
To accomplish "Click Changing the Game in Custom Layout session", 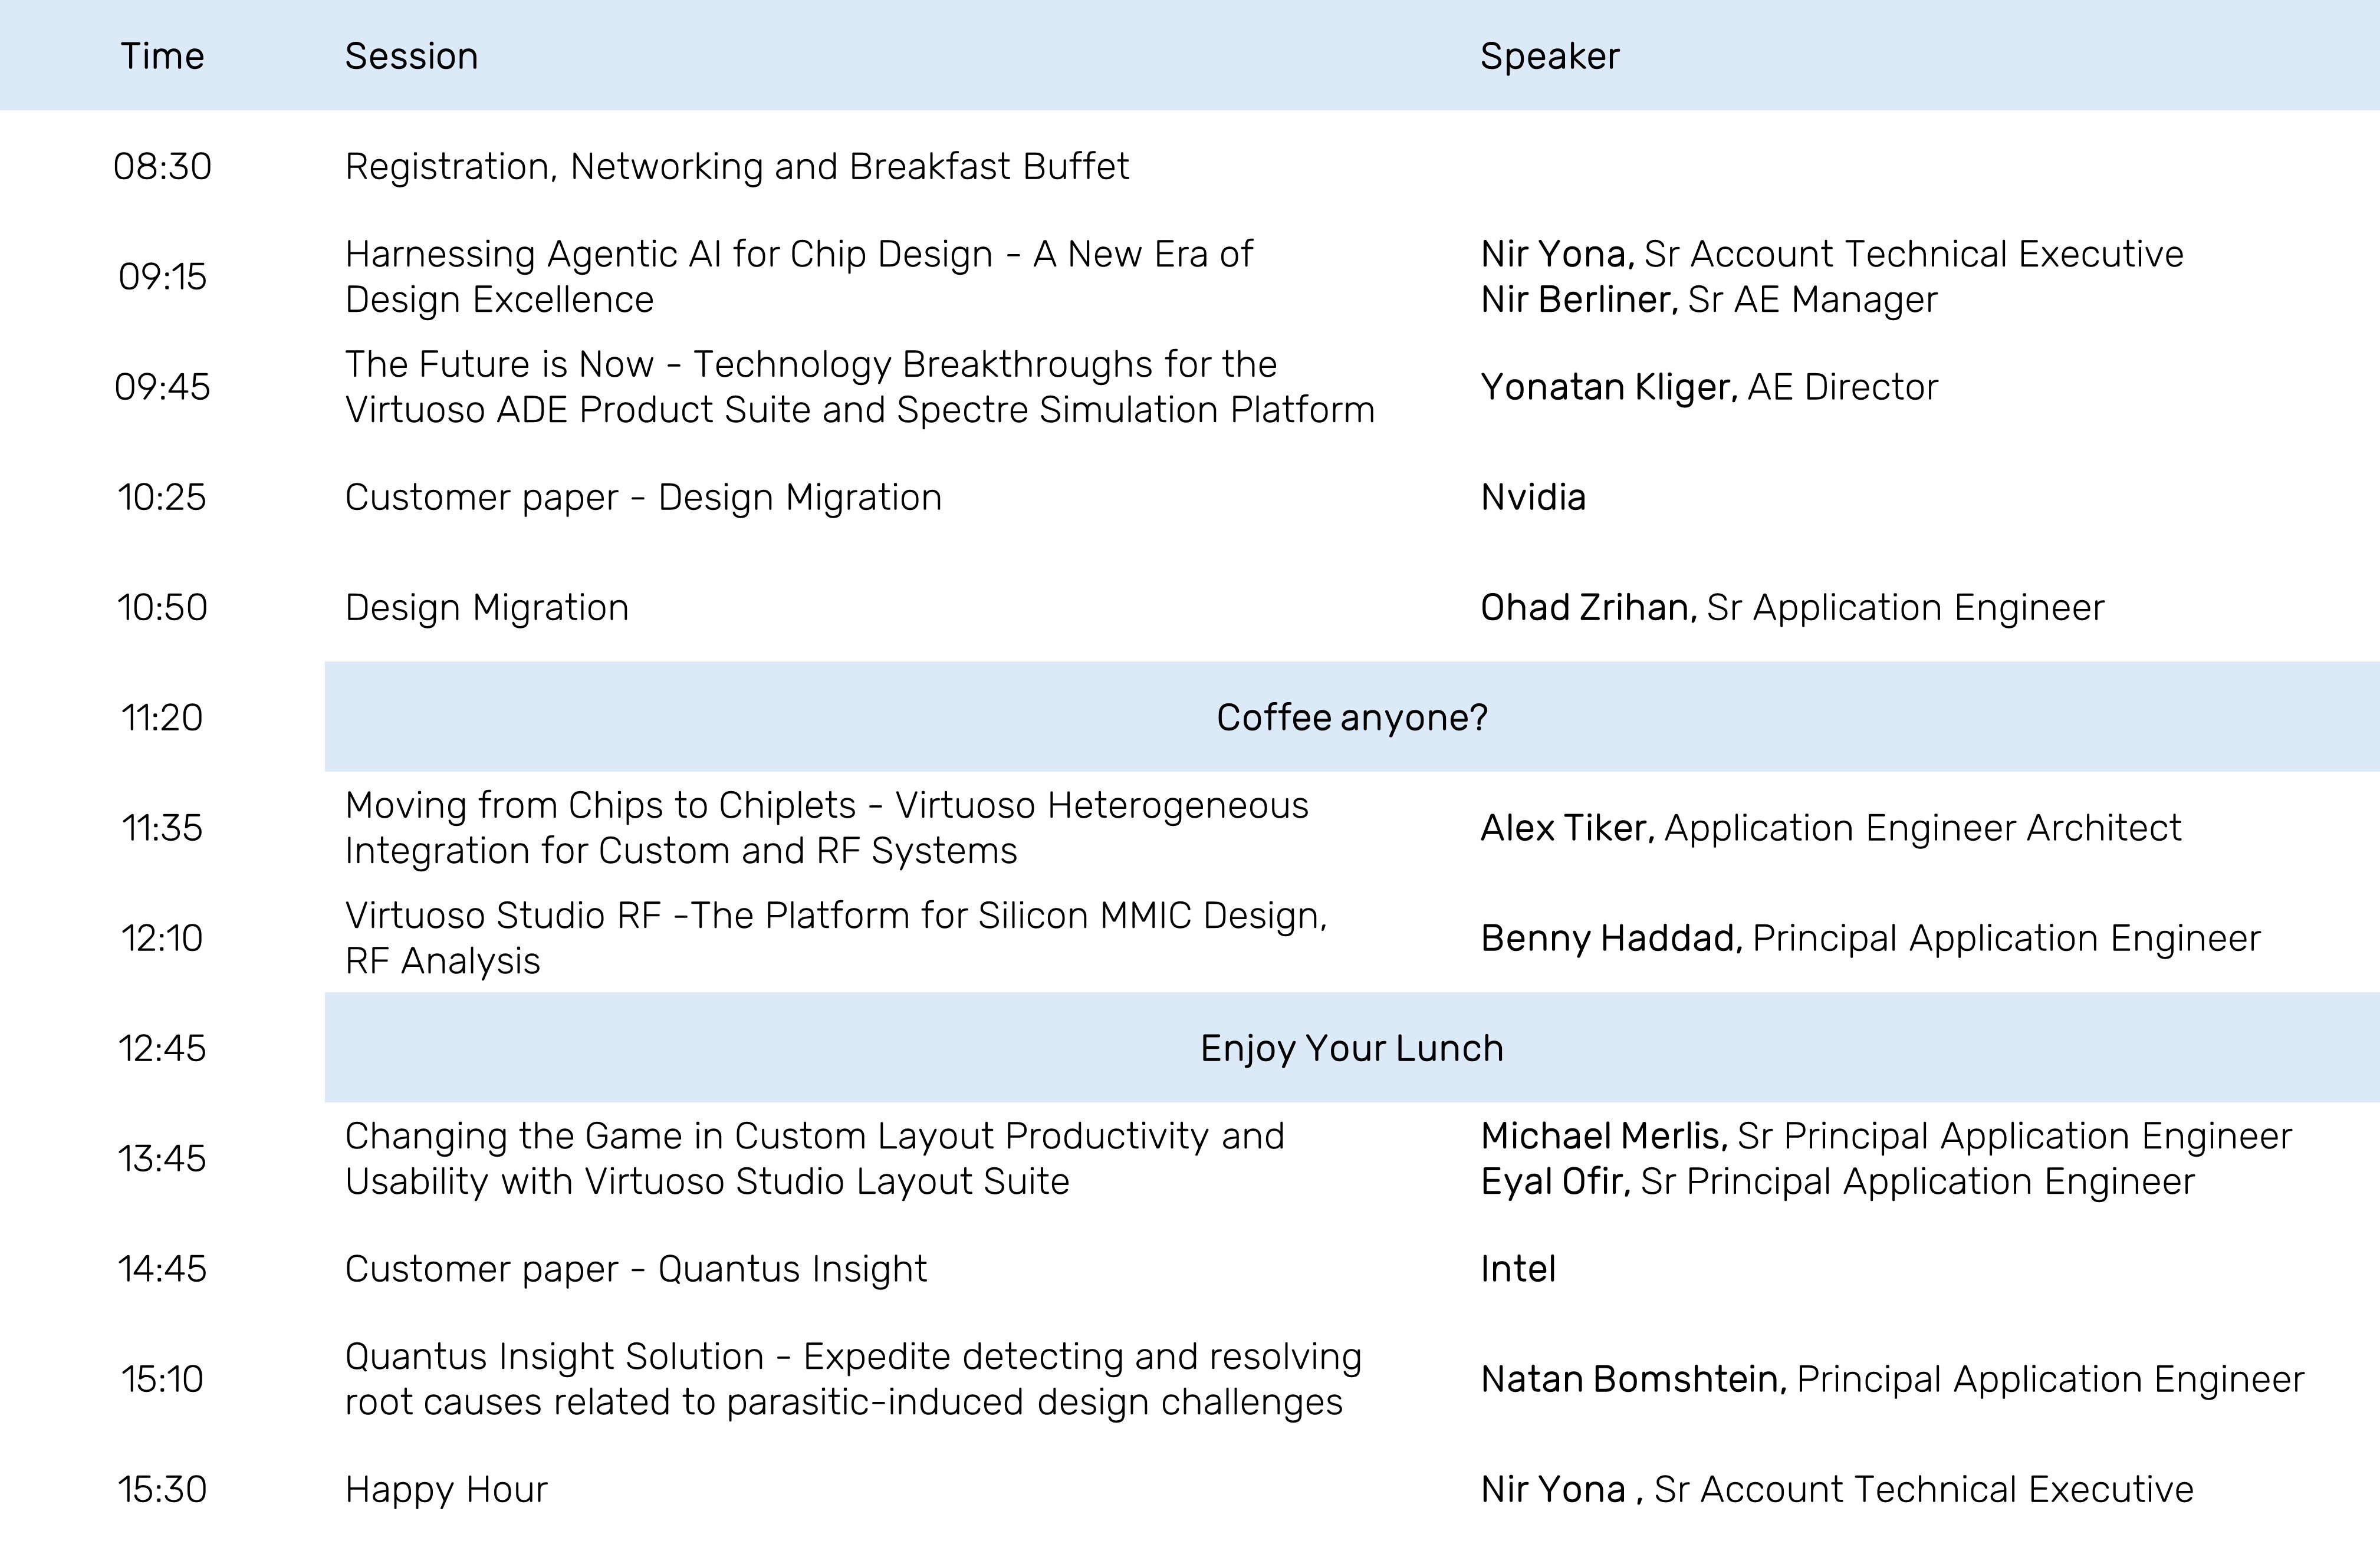I will click(814, 1159).
